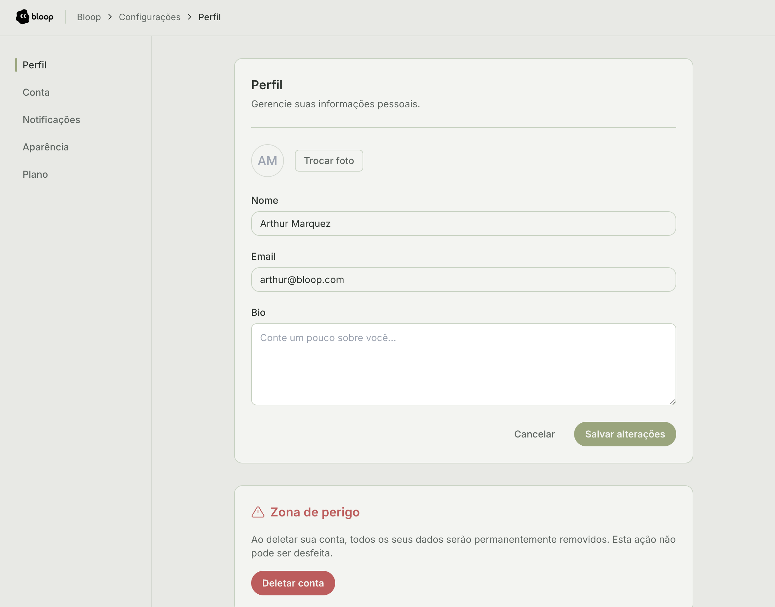Image resolution: width=775 pixels, height=607 pixels.
Task: Go to Notificações settings
Action: pos(51,120)
